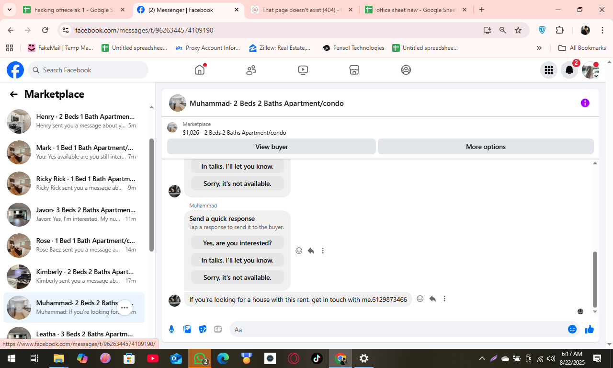
Task: Click Muhammad's avatar in chat header
Action: point(178,103)
